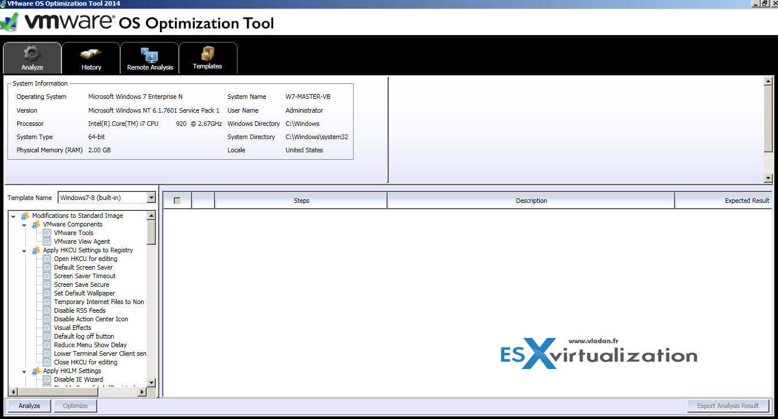Click the Default log off button item icon

point(47,336)
